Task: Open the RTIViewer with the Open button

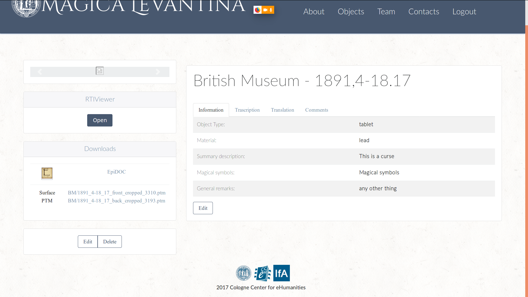Action: click(100, 120)
